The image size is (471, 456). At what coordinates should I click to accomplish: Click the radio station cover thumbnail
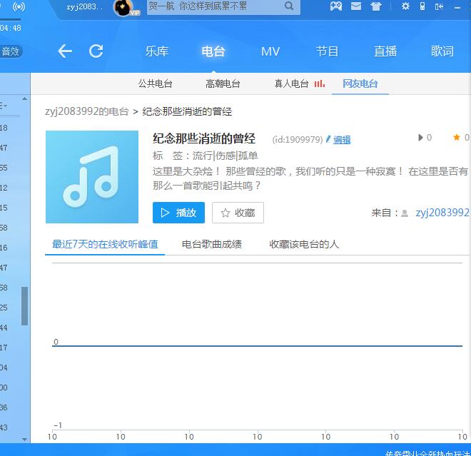pyautogui.click(x=92, y=177)
